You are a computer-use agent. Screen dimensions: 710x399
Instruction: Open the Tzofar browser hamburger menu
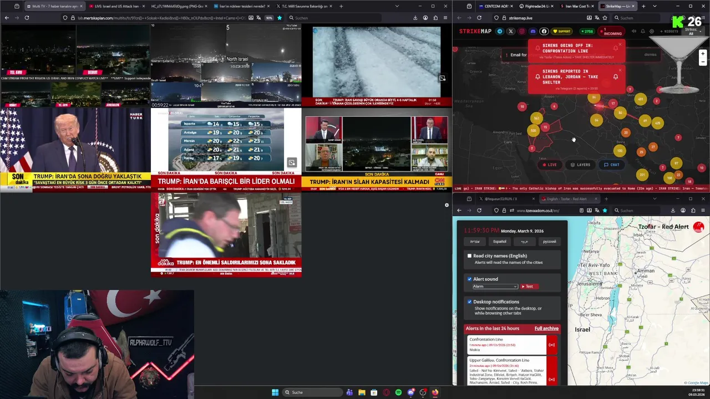pyautogui.click(x=703, y=211)
